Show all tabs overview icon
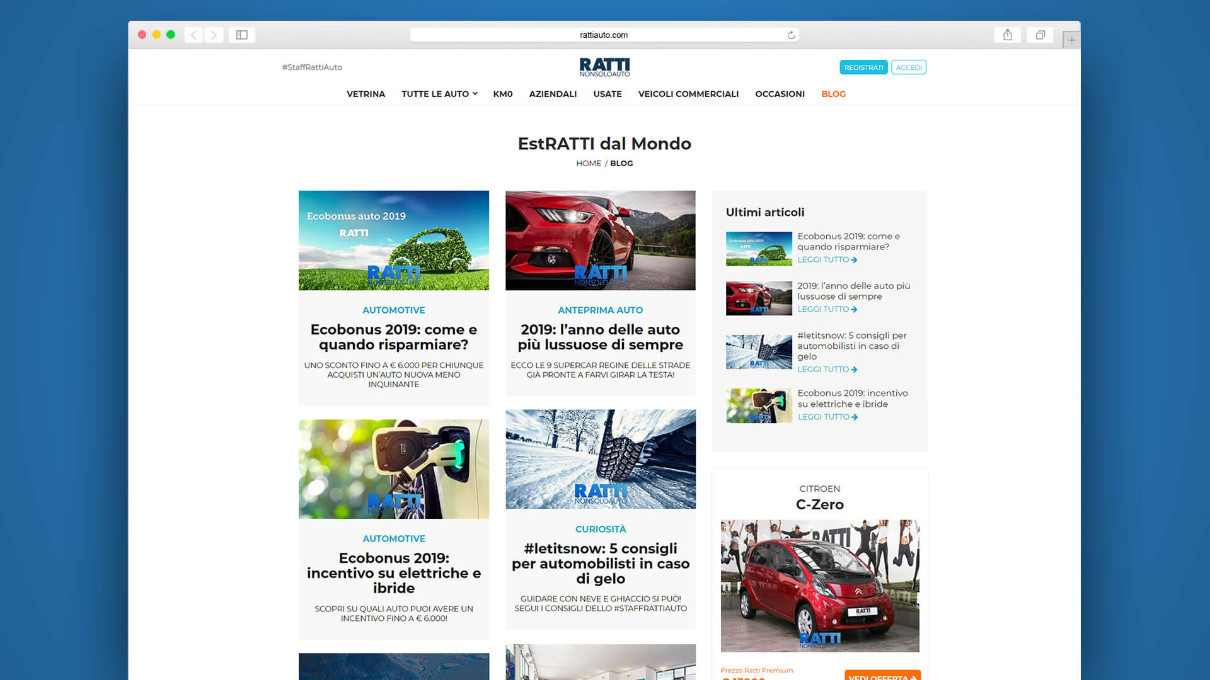This screenshot has width=1210, height=680. (1040, 35)
